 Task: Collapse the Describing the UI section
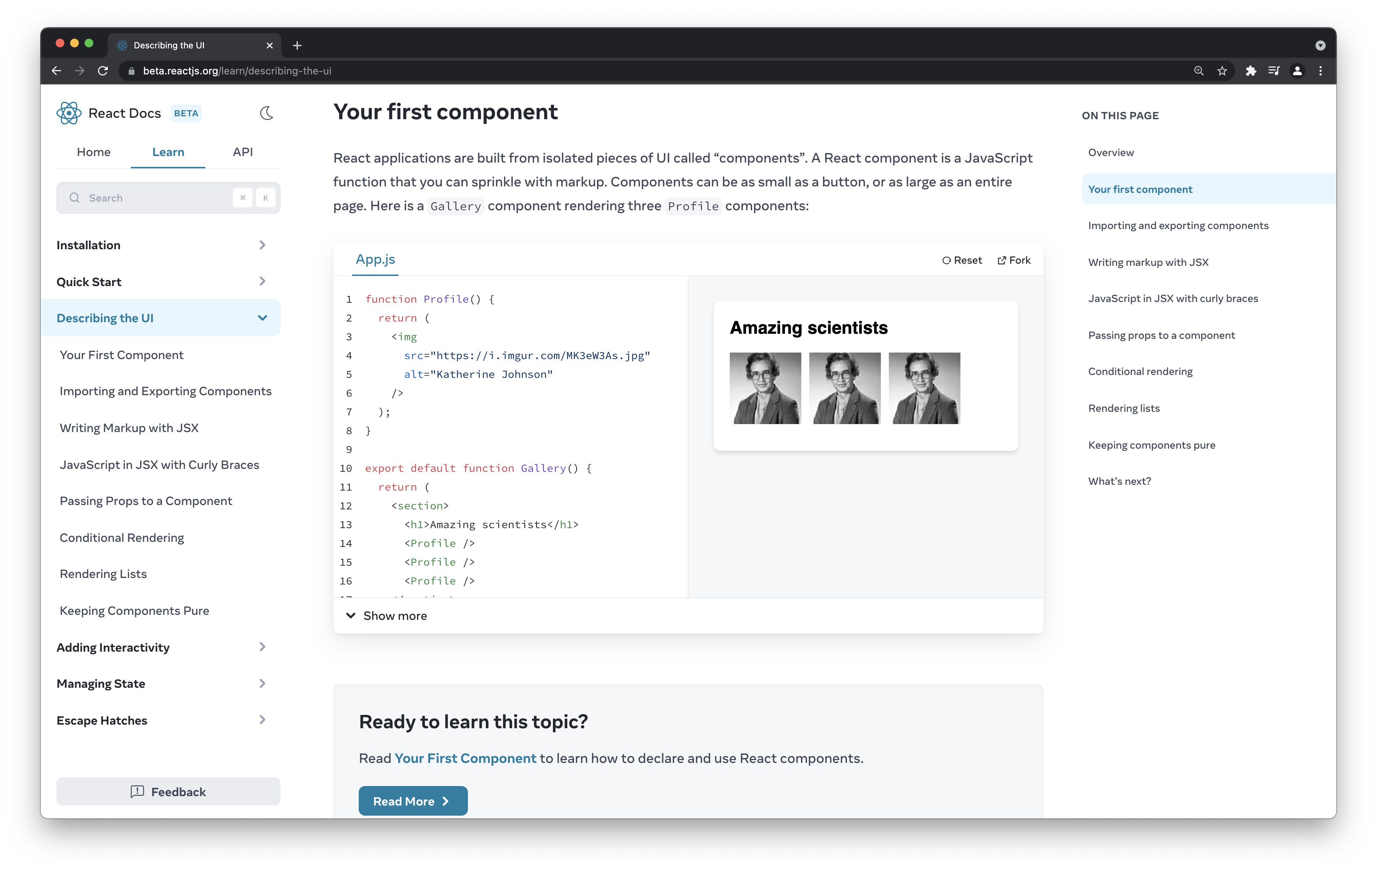tap(263, 317)
